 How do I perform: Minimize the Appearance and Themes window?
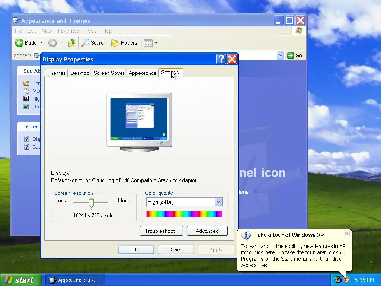(x=279, y=20)
